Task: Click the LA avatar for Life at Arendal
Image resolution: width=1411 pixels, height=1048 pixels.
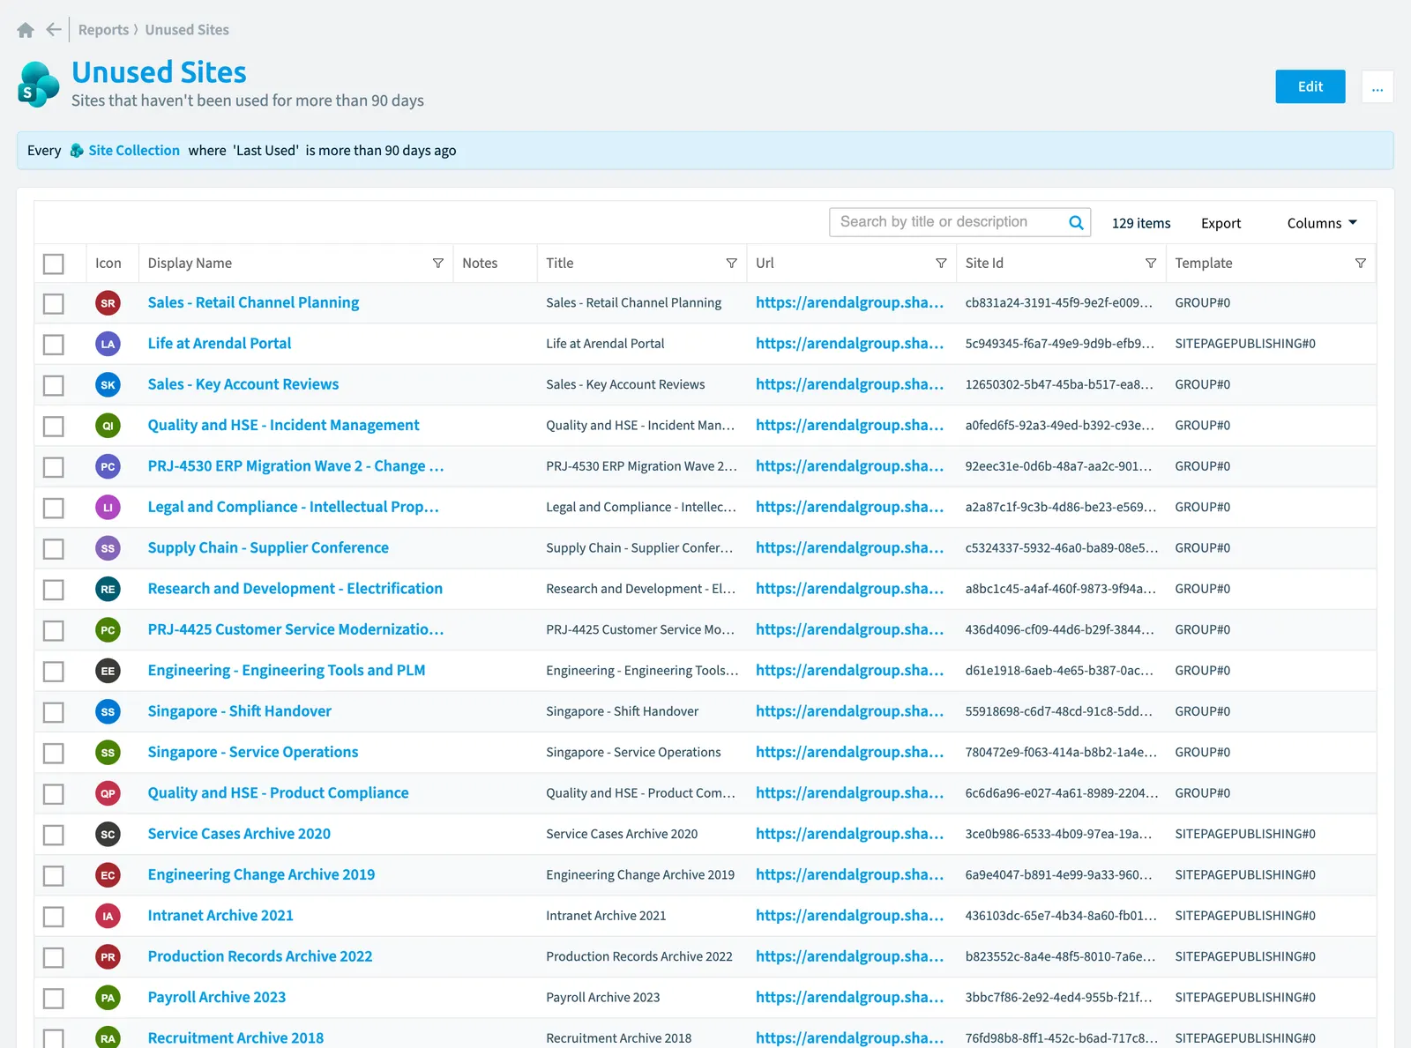Action: click(108, 344)
